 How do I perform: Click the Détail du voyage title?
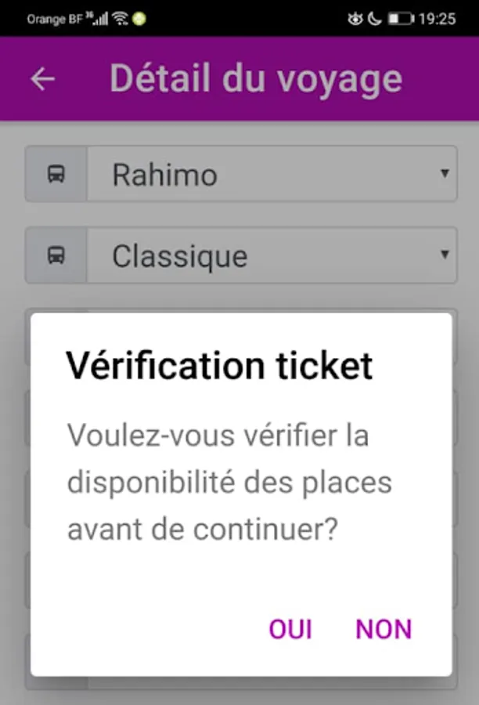tap(256, 79)
